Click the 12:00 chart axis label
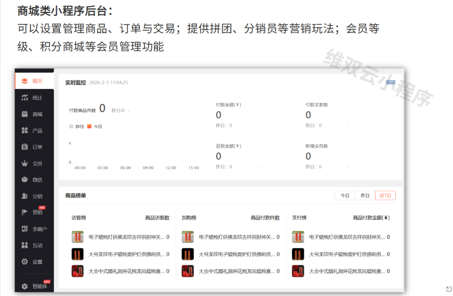This screenshot has height=296, width=453. [171, 168]
